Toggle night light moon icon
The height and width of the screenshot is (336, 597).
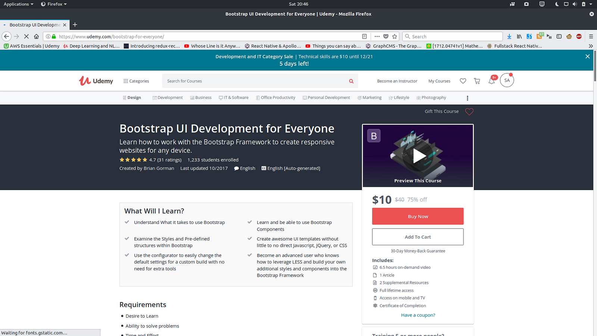pos(557,4)
